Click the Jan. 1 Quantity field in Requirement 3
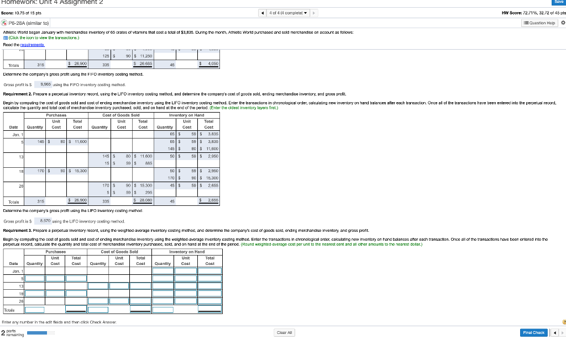The width and height of the screenshot is (566, 340). 164,271
